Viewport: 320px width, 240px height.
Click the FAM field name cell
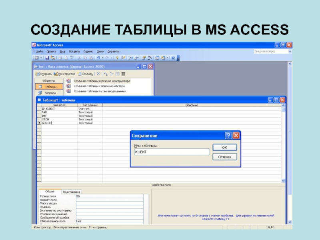[59, 112]
